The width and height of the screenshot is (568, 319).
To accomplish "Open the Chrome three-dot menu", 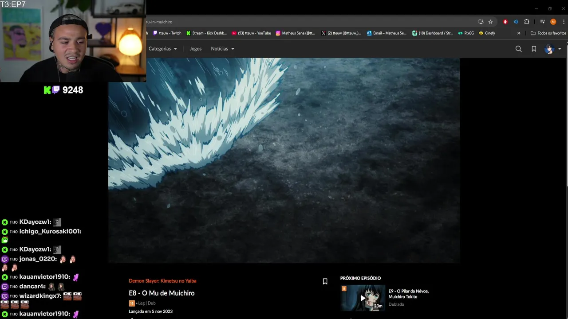I will [563, 22].
